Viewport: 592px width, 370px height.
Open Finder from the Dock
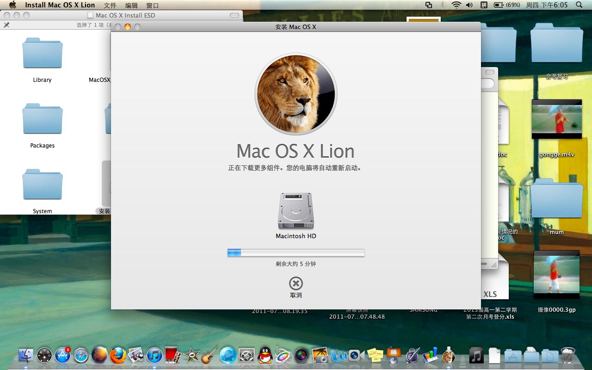26,355
